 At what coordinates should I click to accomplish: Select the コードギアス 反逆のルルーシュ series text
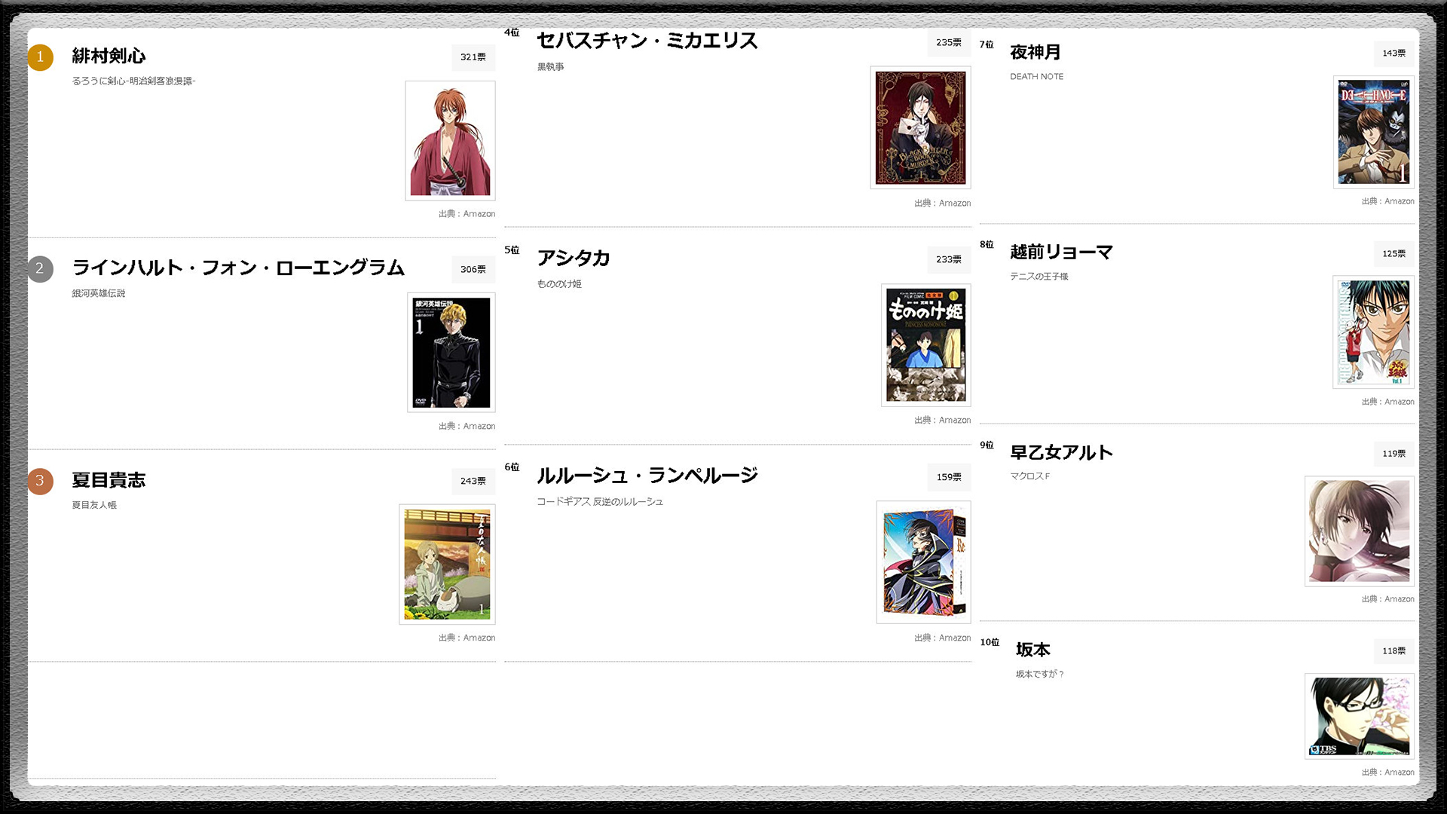[x=600, y=502]
